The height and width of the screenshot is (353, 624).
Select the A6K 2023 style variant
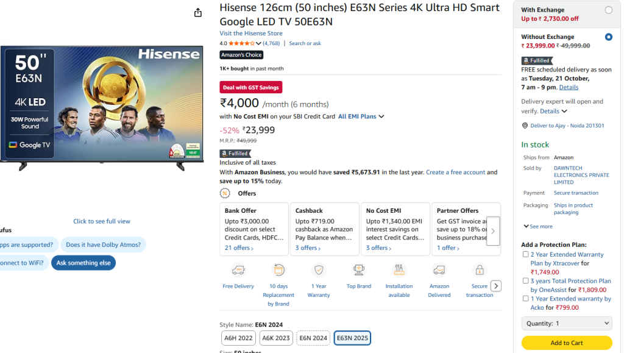click(x=275, y=337)
